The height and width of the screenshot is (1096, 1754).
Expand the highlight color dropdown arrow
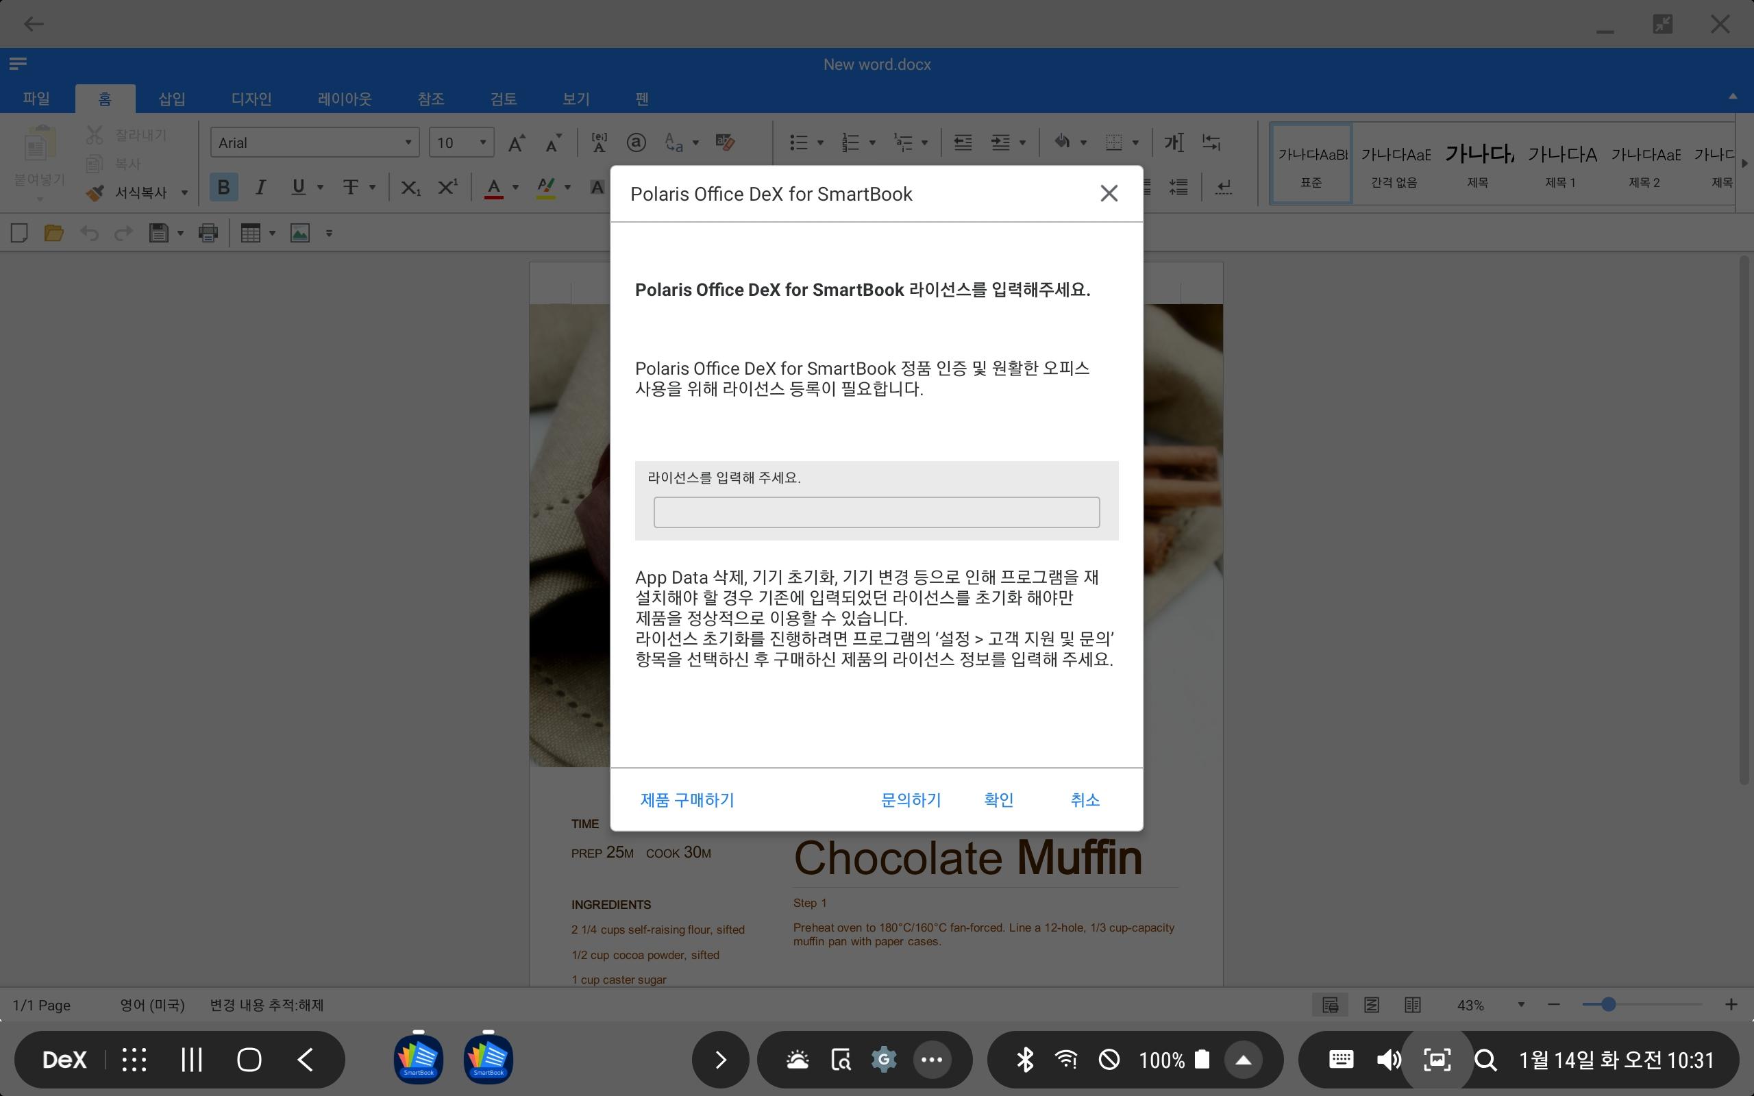[x=567, y=188]
